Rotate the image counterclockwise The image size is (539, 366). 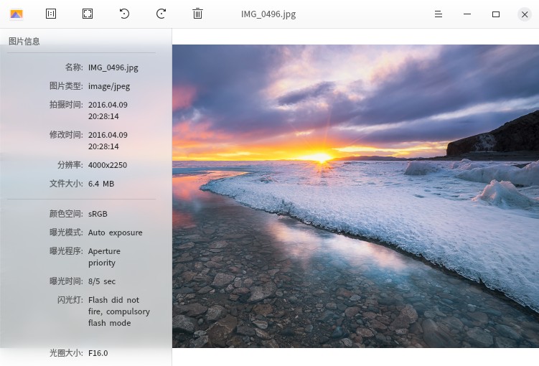click(124, 14)
